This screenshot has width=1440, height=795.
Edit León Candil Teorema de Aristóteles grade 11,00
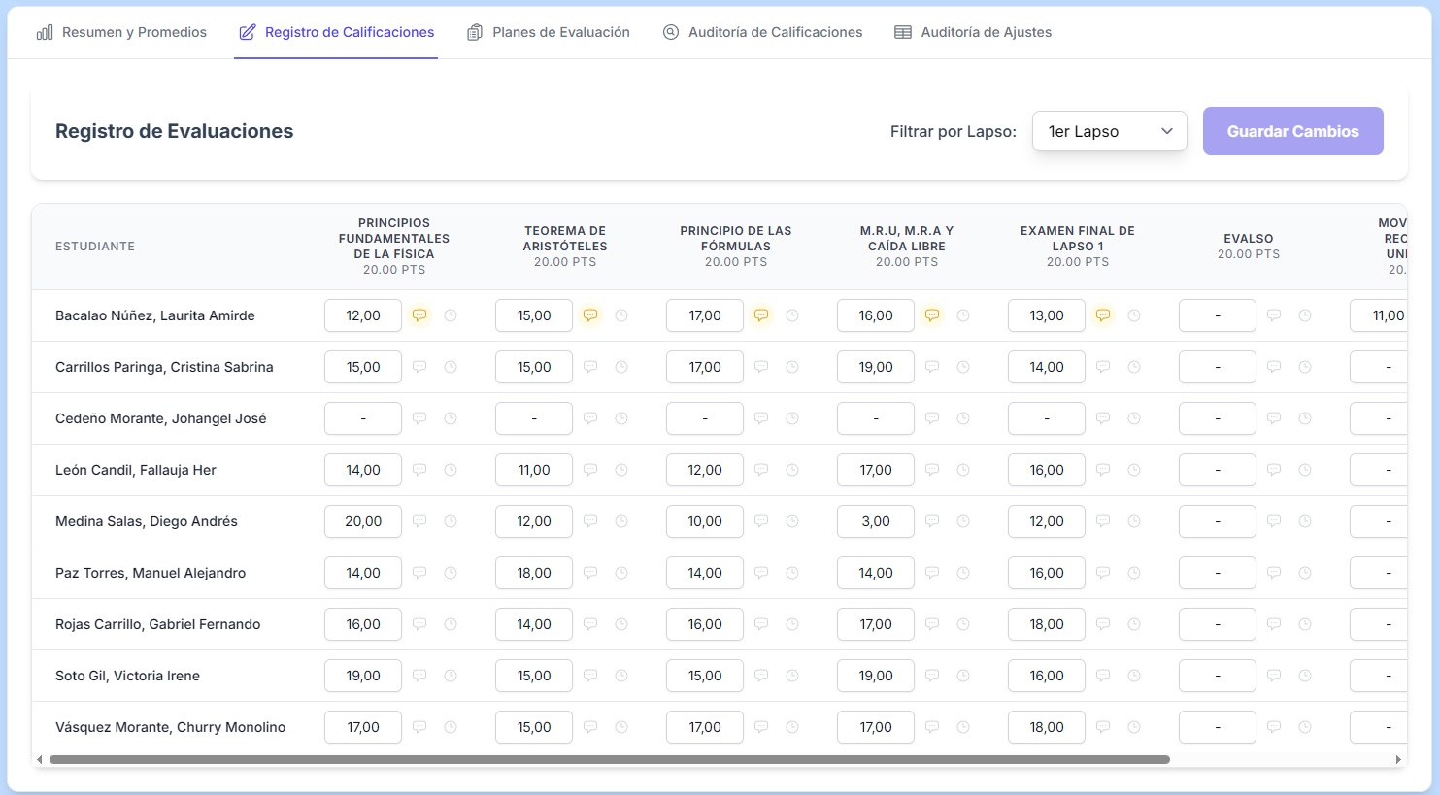(x=534, y=470)
